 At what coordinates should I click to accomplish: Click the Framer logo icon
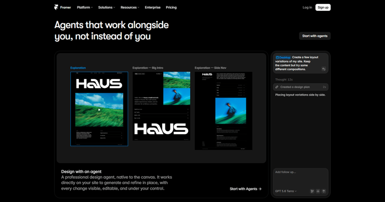tap(56, 8)
